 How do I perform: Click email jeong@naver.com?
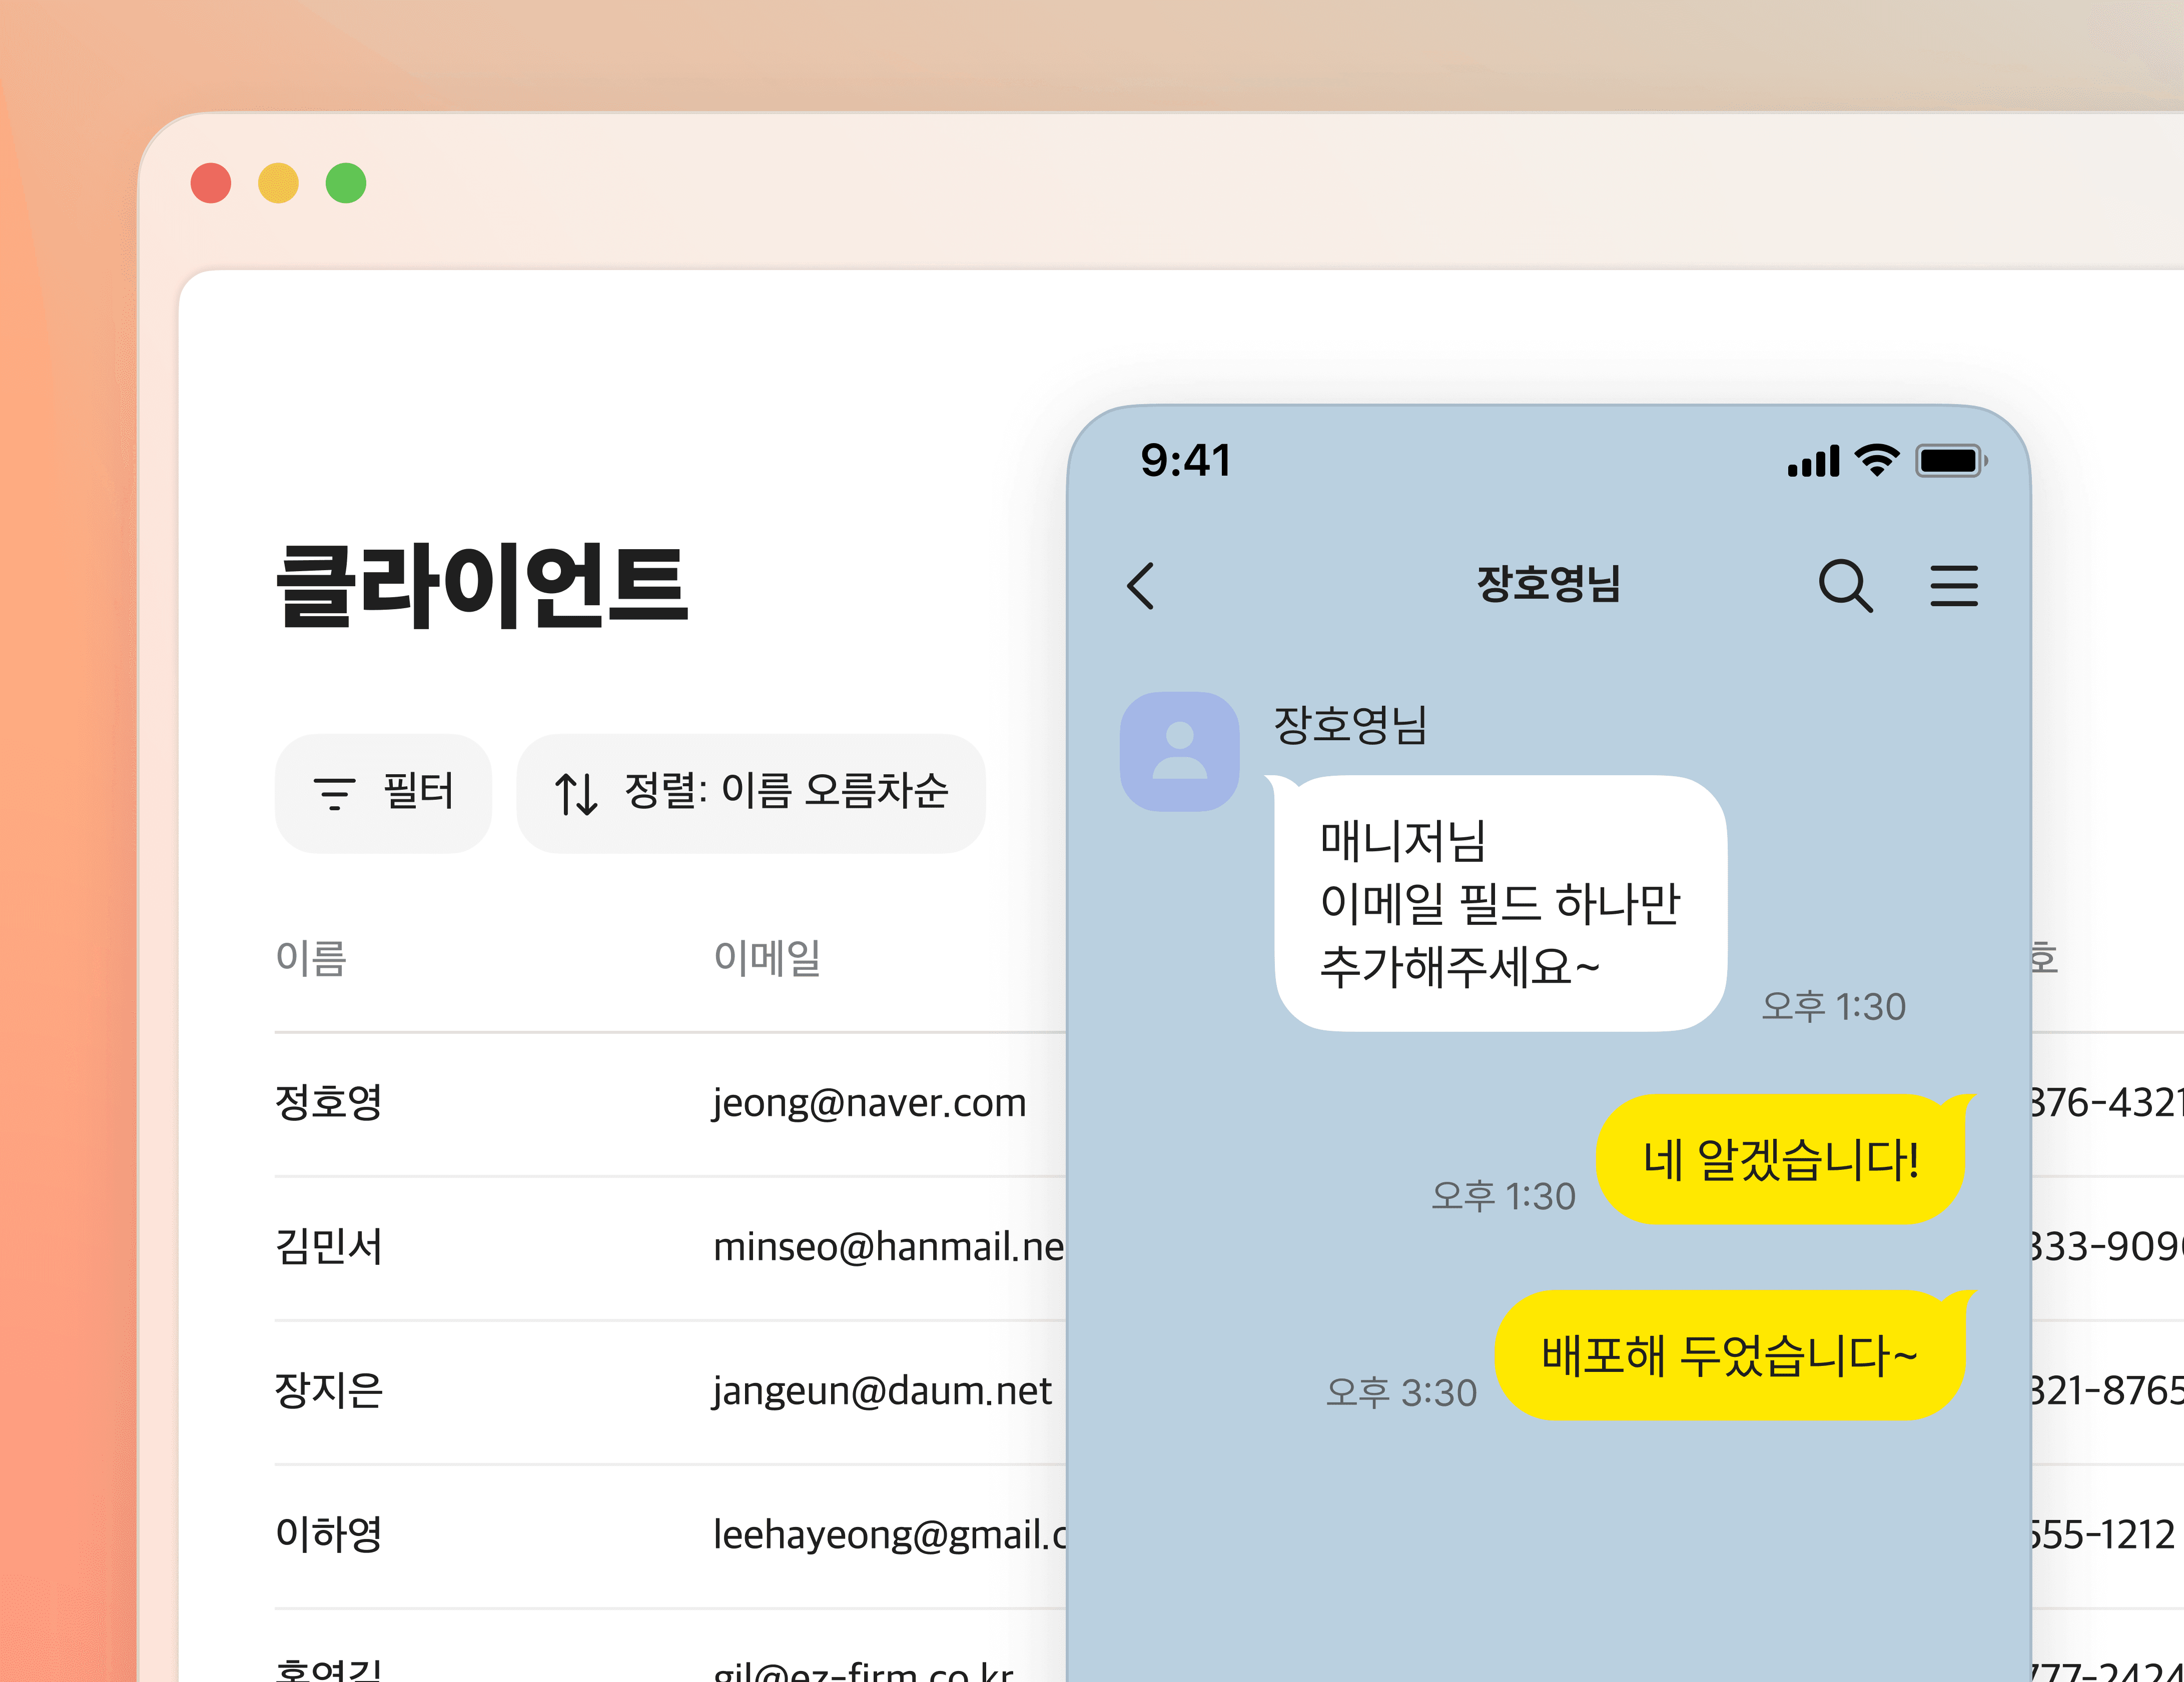pos(869,1103)
